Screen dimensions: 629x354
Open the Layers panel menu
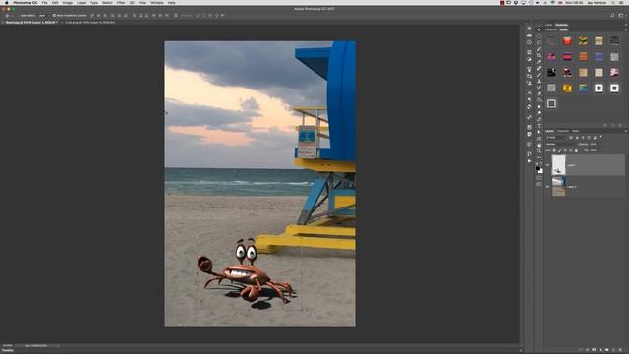(x=626, y=131)
